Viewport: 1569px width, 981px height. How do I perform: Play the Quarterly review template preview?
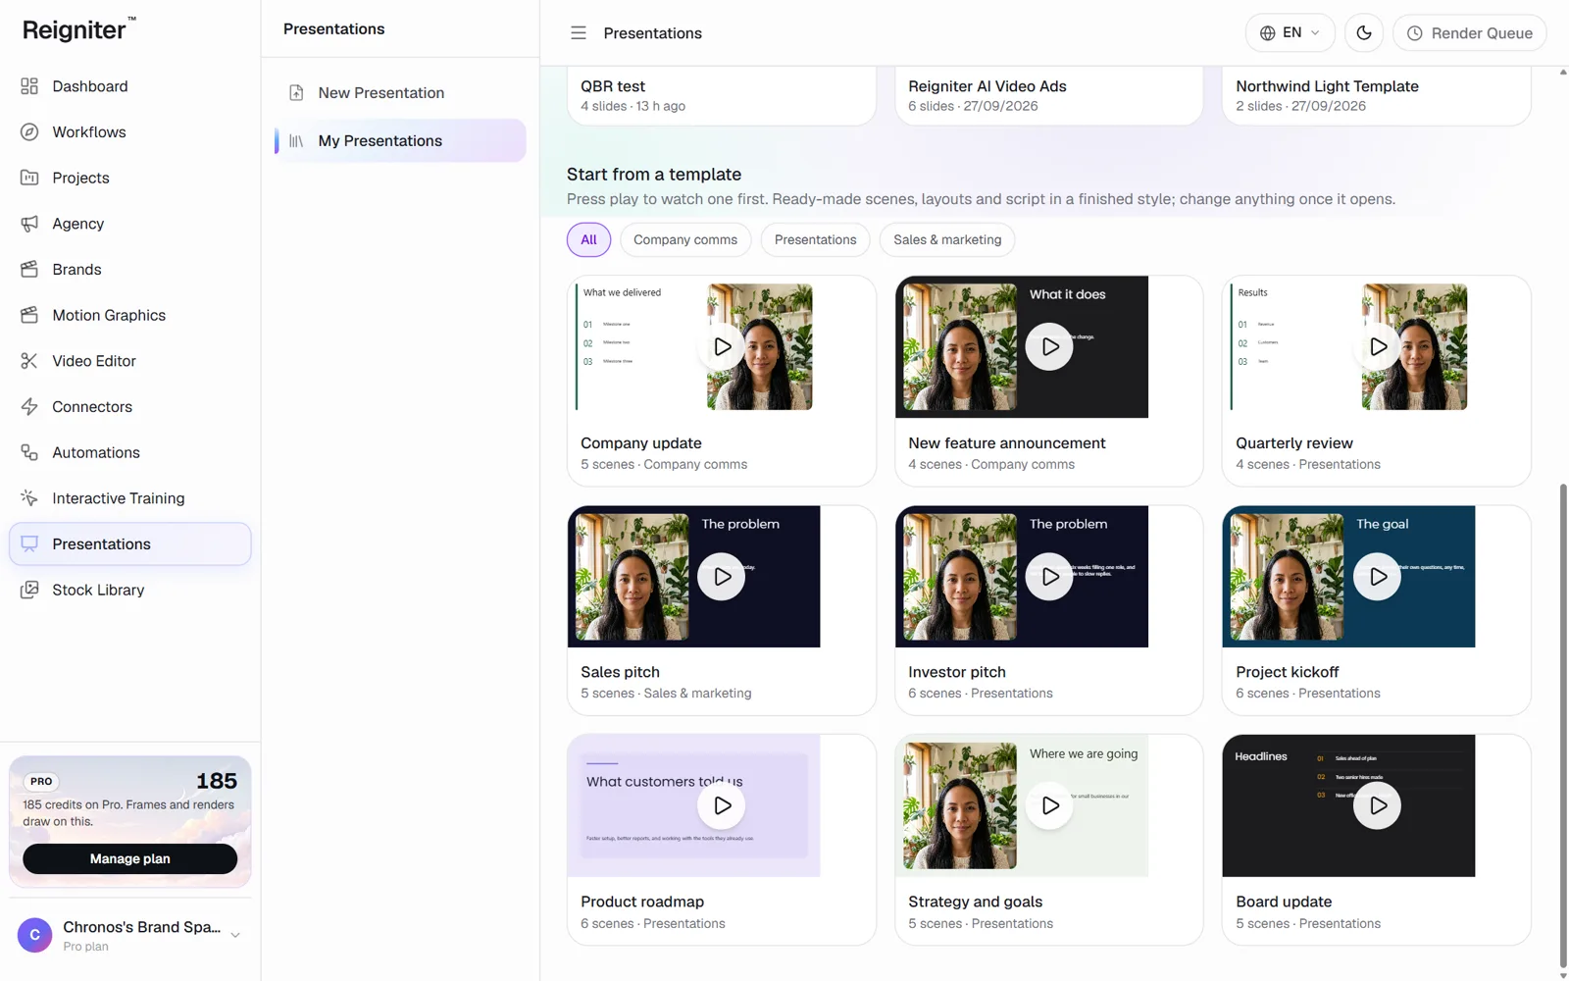click(x=1377, y=347)
